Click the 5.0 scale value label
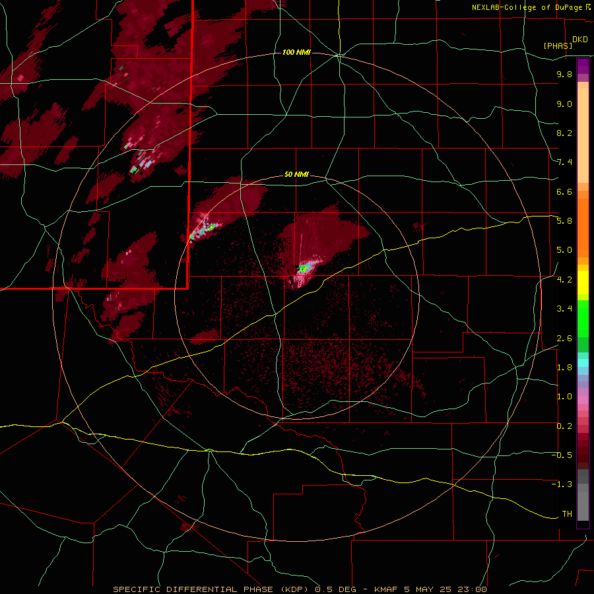 click(x=564, y=250)
